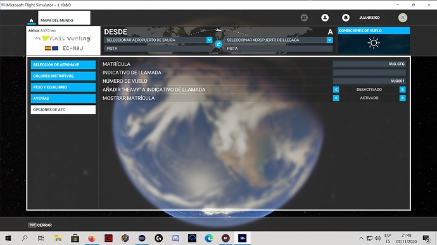Screen dimensions: 437x245
Task: Open the friends profile icon
Action: (325, 18)
